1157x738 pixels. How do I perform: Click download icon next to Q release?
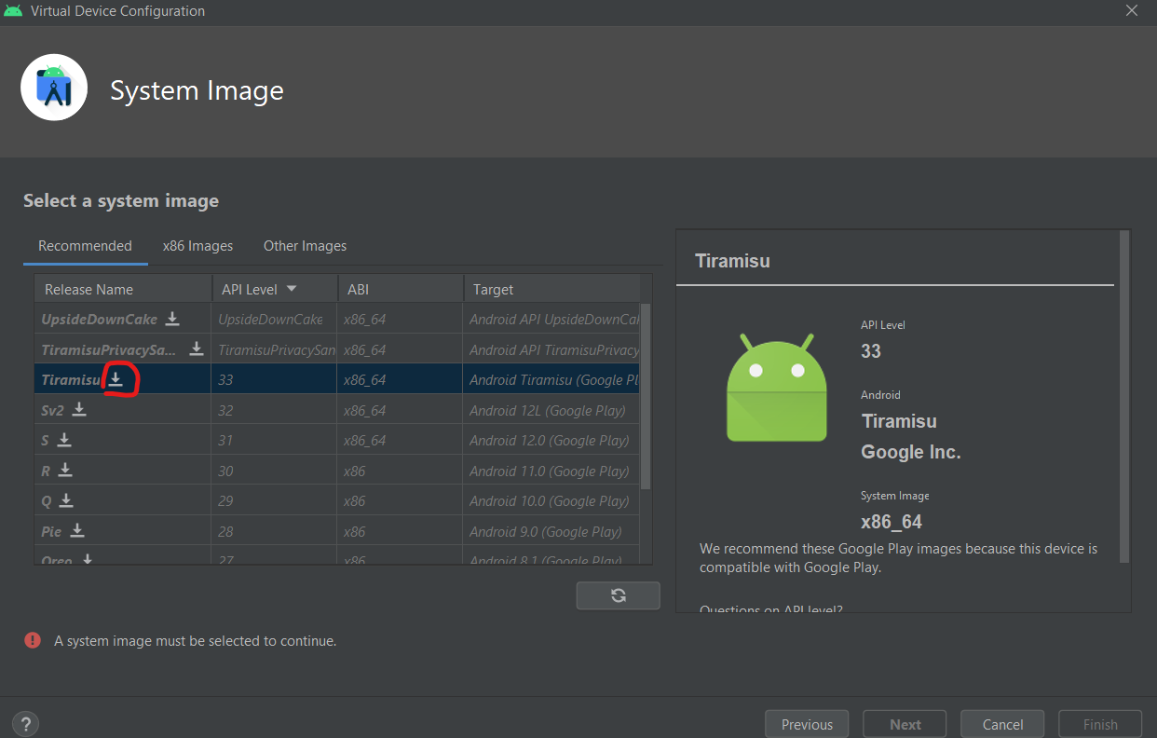[66, 500]
